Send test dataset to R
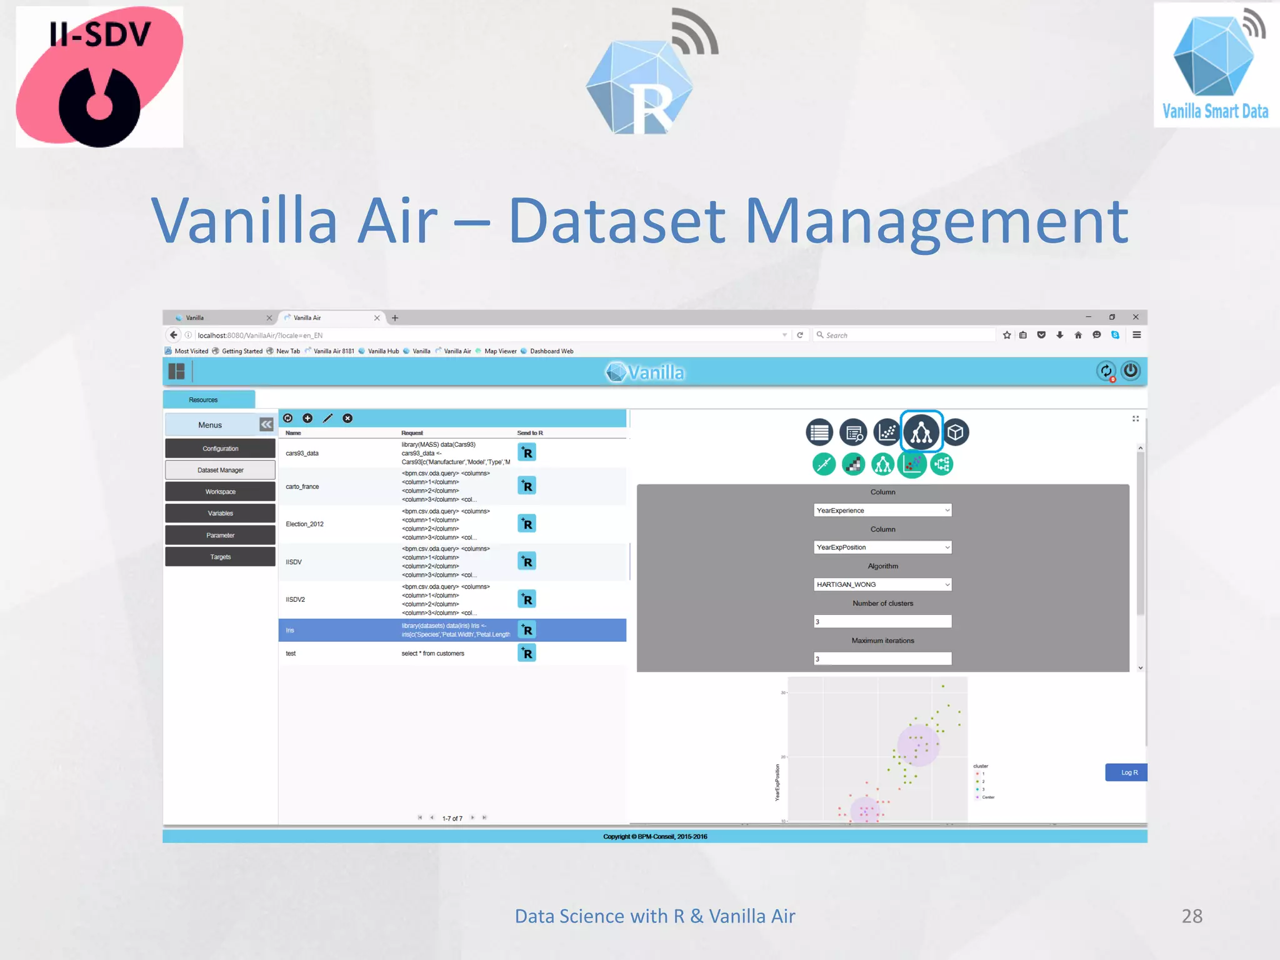This screenshot has width=1280, height=960. (527, 653)
